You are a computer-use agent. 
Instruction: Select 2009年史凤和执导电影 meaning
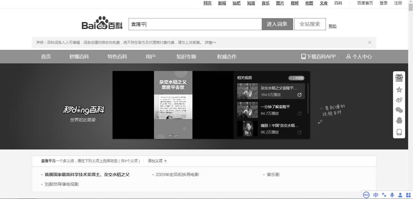coord(177,175)
